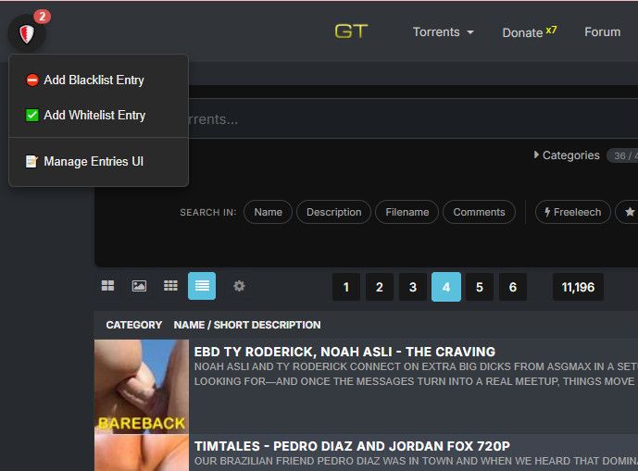Open view settings gear icon
This screenshot has width=638, height=471.
coord(239,286)
